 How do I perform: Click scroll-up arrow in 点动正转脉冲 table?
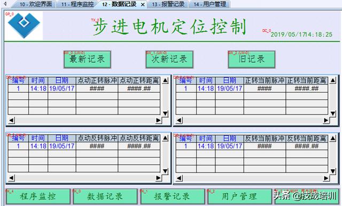165,80
